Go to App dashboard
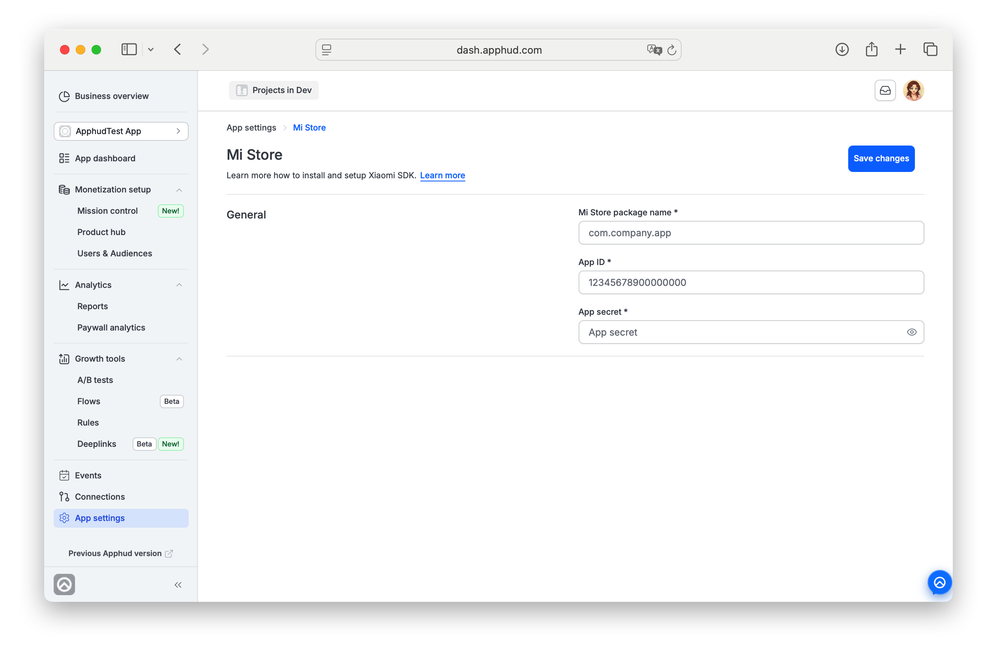The height and width of the screenshot is (661, 997). [x=105, y=159]
